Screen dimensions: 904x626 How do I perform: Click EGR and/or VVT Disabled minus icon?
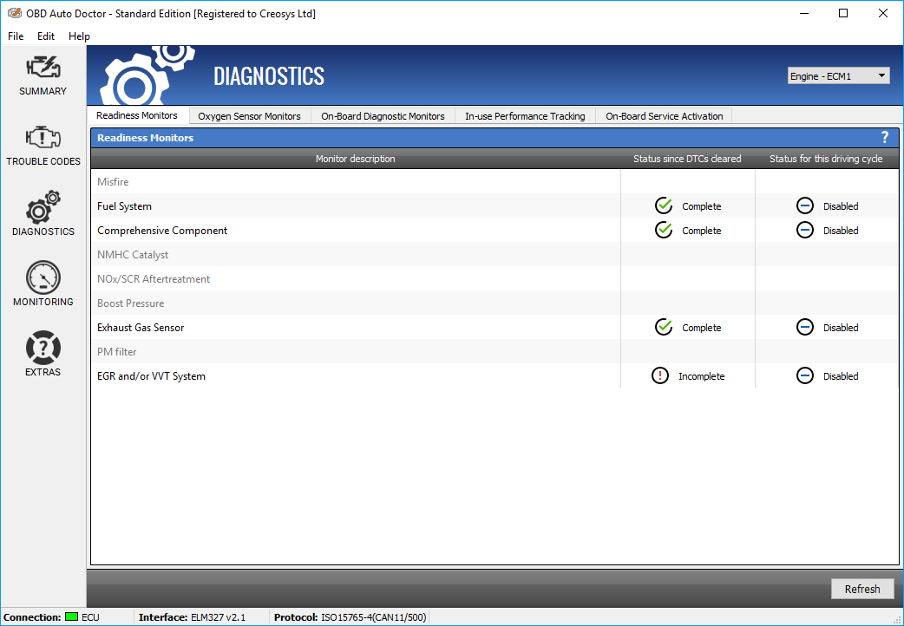coord(805,375)
